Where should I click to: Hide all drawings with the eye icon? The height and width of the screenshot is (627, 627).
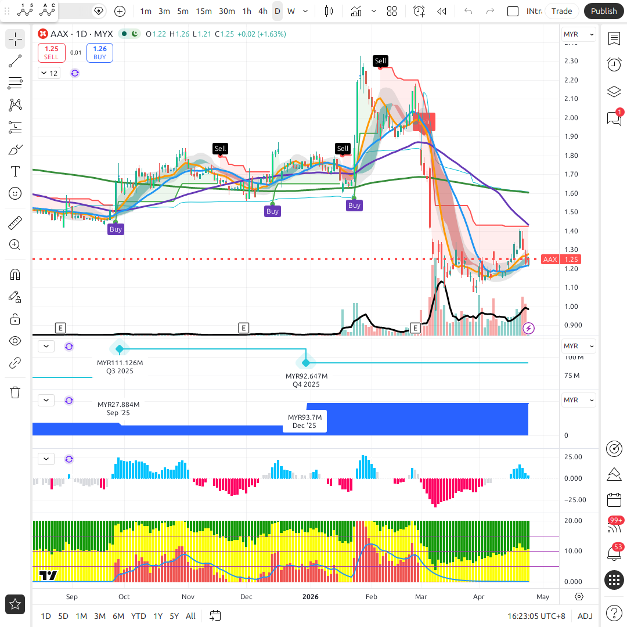[x=15, y=341]
